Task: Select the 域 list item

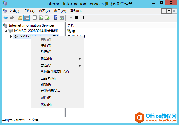Action: [x=73, y=31]
